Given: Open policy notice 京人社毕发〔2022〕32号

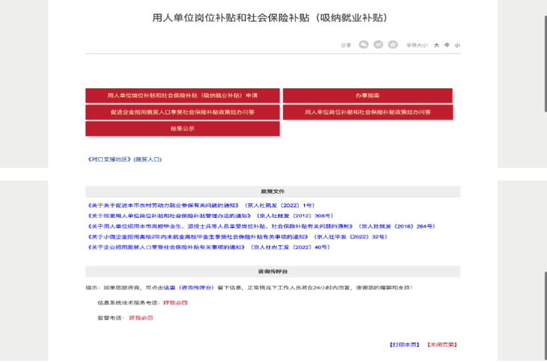Looking at the screenshot, I should click(237, 237).
